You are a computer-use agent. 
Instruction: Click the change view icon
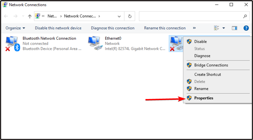216,28
